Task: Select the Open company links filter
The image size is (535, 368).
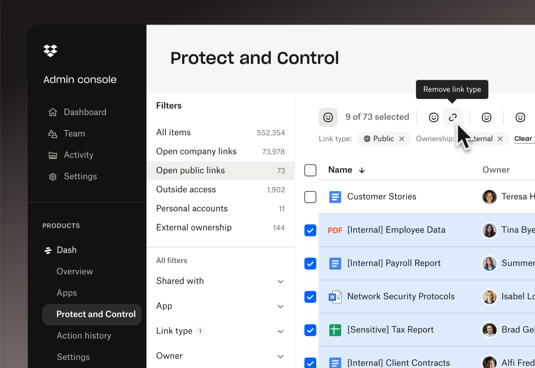Action: point(220,152)
